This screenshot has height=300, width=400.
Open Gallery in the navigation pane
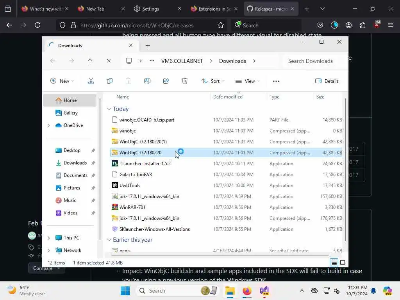point(70,113)
